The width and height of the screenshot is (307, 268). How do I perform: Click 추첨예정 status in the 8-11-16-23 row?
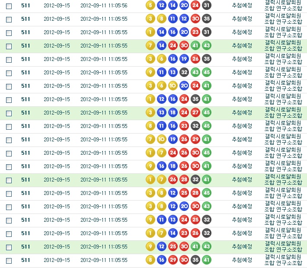click(242, 126)
